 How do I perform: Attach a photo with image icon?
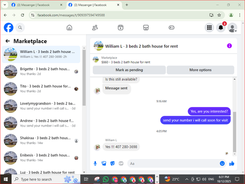(104, 163)
